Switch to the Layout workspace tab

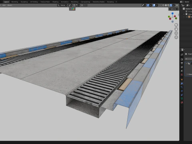click(6, 2)
